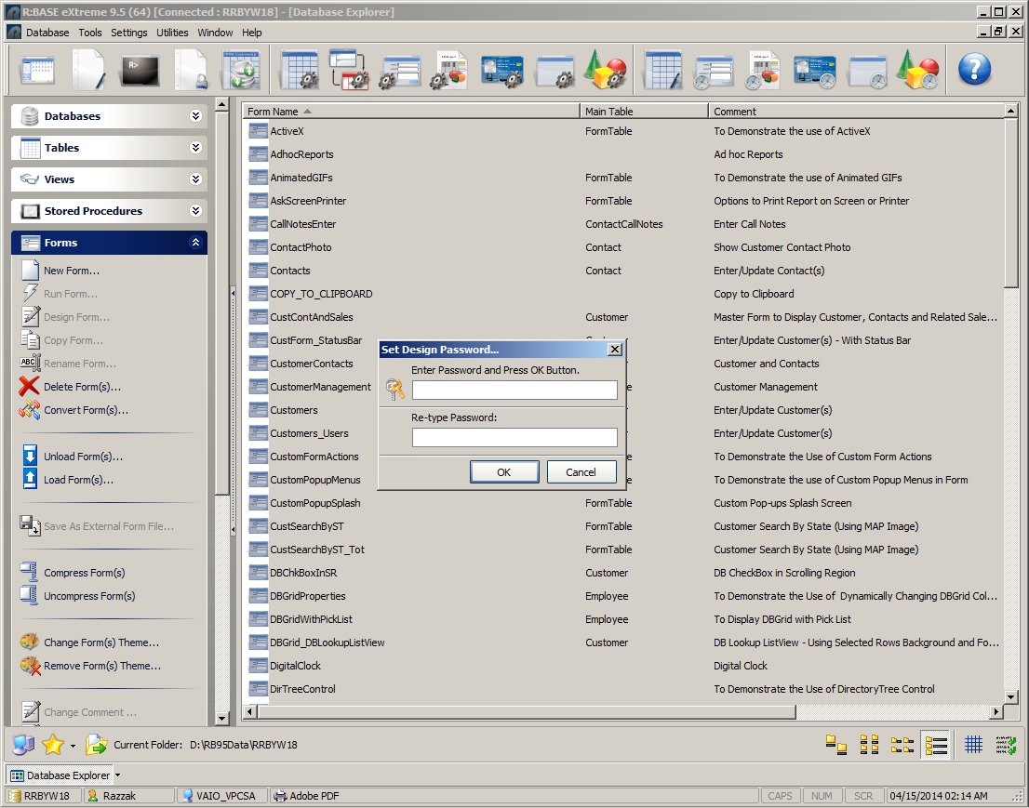Open the Utilities menu

coord(172,33)
